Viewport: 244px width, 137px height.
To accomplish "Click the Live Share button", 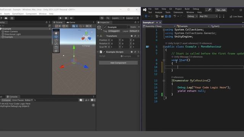I will 236,16.
